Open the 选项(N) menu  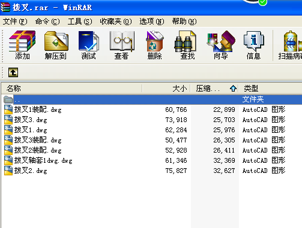pos(152,22)
